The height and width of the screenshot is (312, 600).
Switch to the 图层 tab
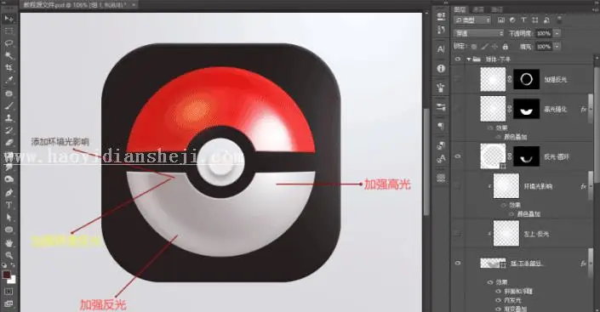point(460,9)
